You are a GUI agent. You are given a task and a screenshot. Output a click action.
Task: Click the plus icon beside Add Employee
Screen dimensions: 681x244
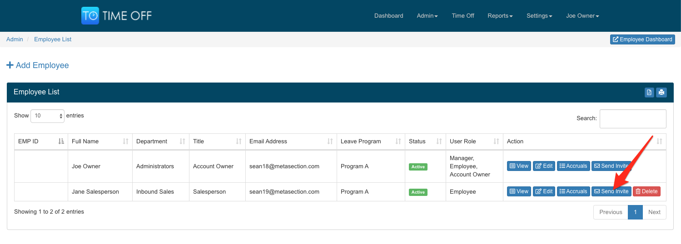tap(10, 65)
